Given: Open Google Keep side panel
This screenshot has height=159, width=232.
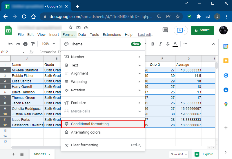Looking at the screenshot, I should point(226,61).
